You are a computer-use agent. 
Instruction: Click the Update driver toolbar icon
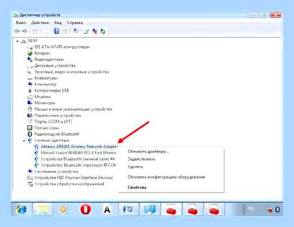[86, 32]
